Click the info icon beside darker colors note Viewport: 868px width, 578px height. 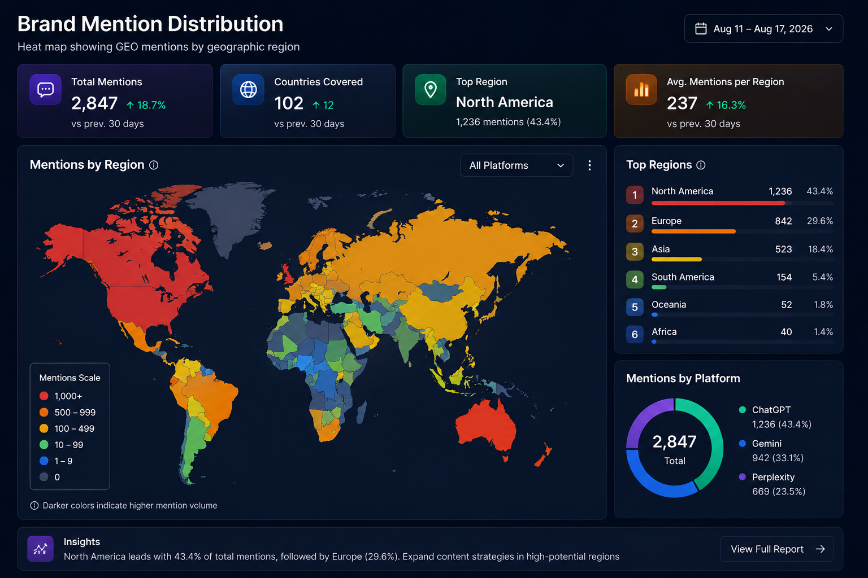[x=34, y=505]
